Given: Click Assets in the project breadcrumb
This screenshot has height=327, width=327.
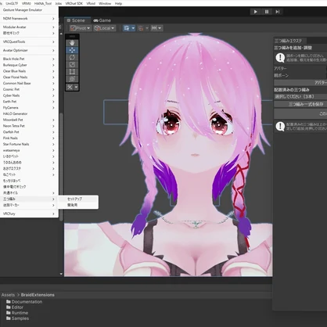Looking at the screenshot, I should (8, 295).
